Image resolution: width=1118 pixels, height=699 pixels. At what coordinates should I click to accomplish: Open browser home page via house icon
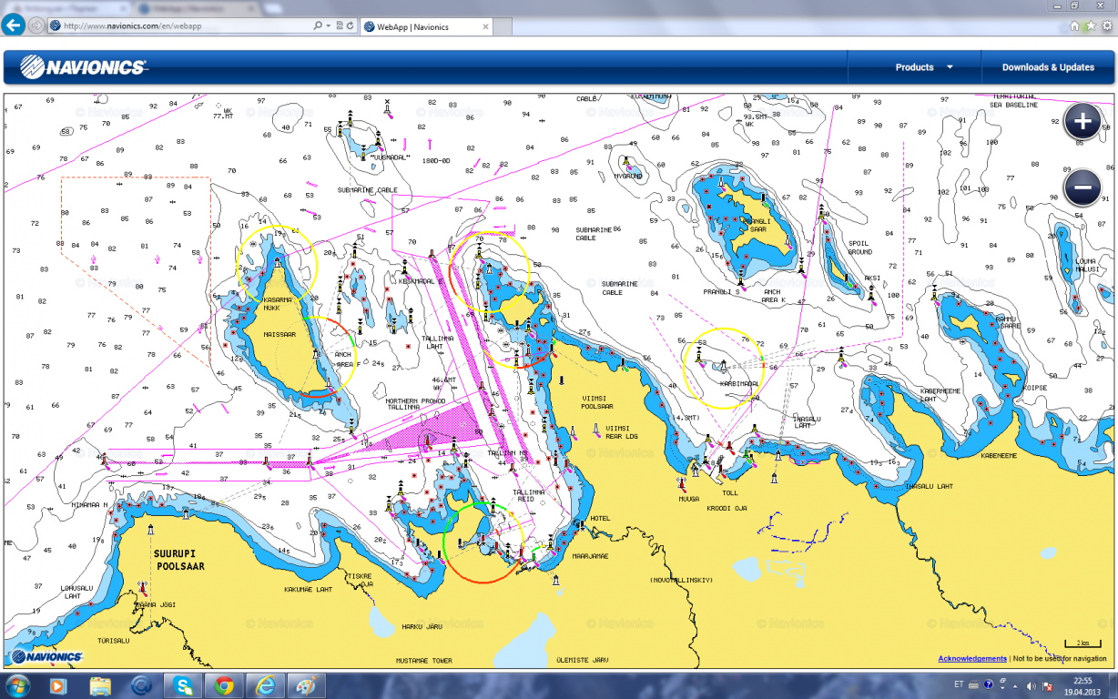click(1074, 26)
